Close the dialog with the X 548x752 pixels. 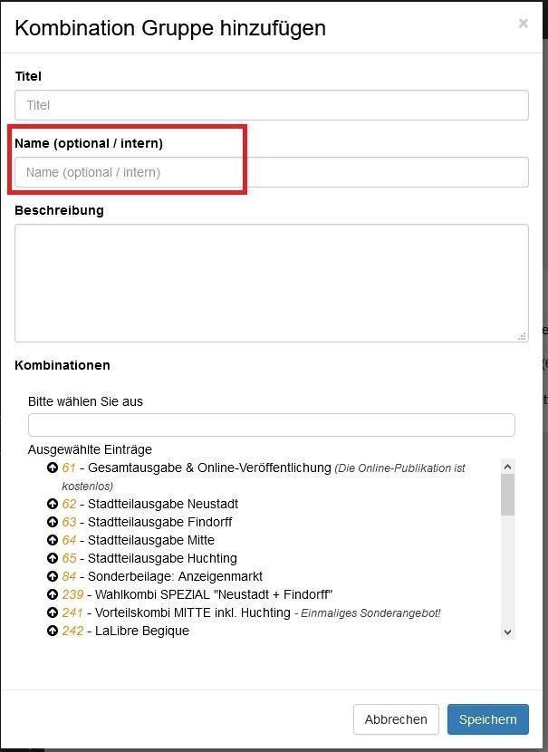pyautogui.click(x=523, y=23)
